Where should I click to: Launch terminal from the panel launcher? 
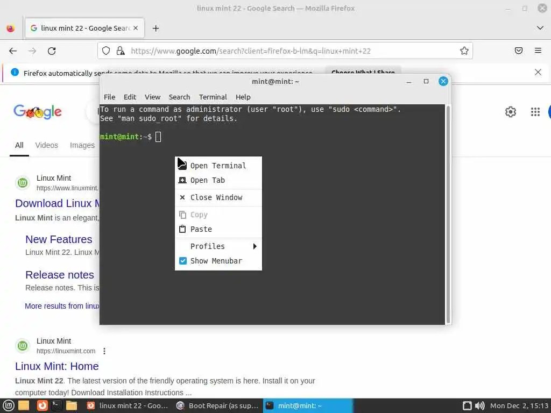(x=56, y=405)
